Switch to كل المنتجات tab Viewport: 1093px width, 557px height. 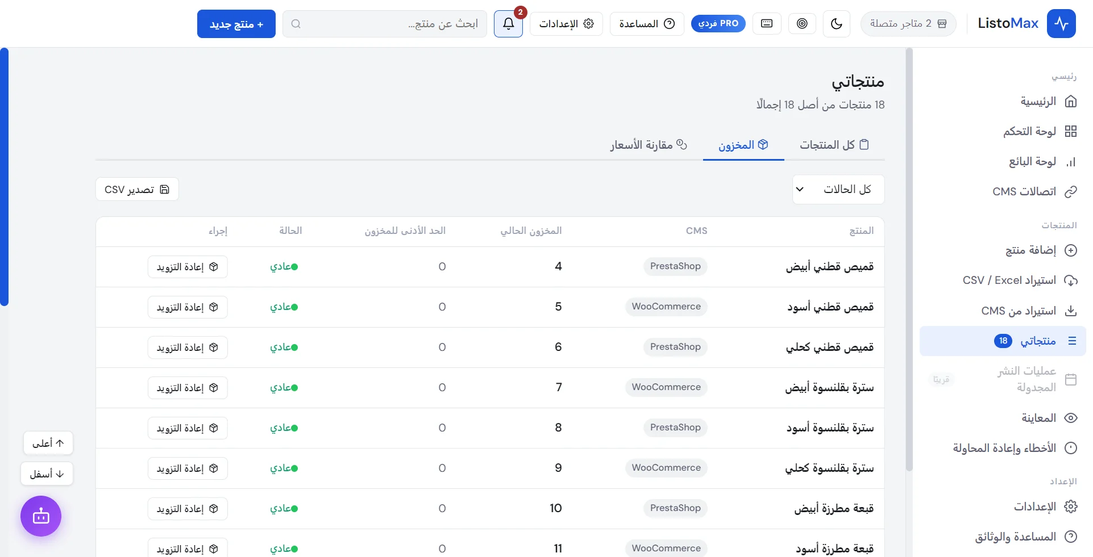(x=834, y=145)
